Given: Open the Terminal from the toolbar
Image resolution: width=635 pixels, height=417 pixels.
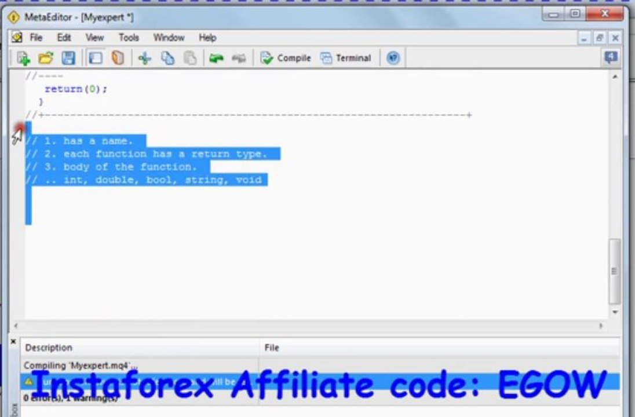Looking at the screenshot, I should (345, 58).
